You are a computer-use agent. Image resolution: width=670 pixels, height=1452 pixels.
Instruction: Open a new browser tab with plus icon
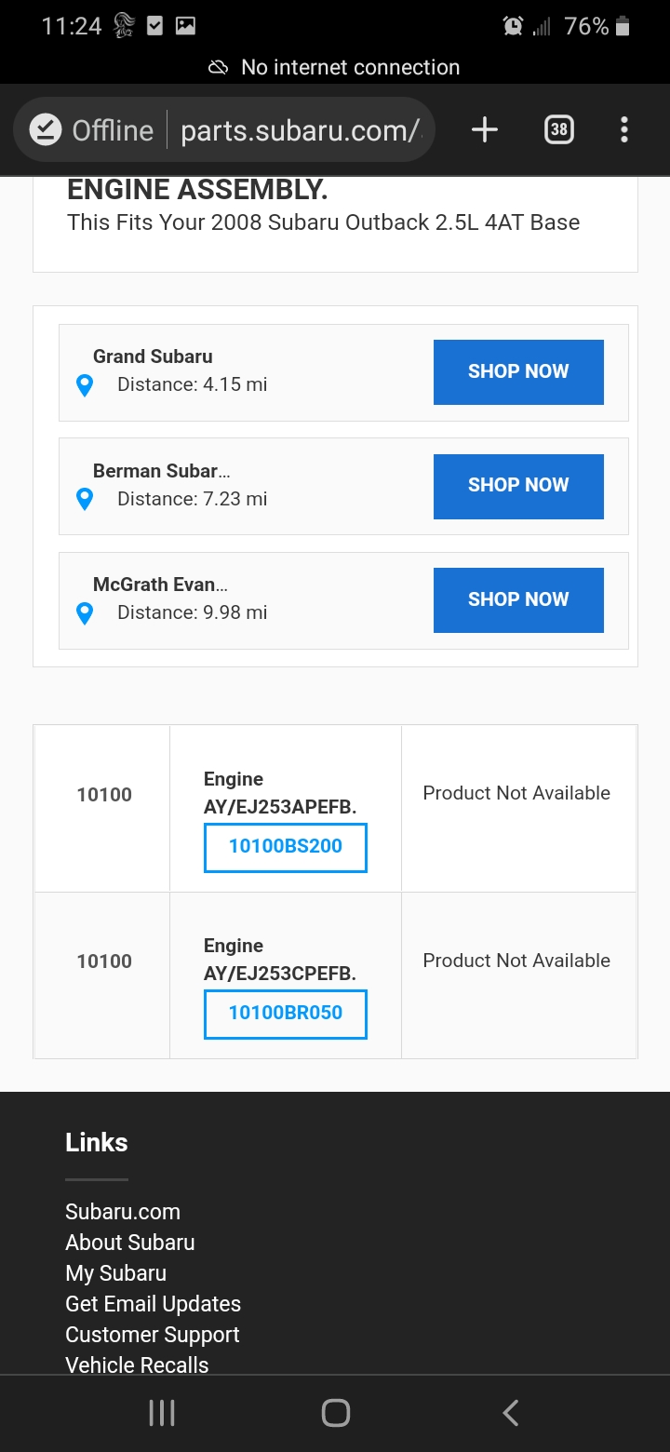click(x=484, y=129)
